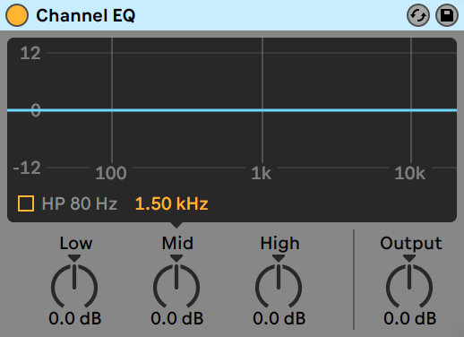464x337 pixels.
Task: Enable the HP 80 Hz checkbox
Action: [26, 203]
